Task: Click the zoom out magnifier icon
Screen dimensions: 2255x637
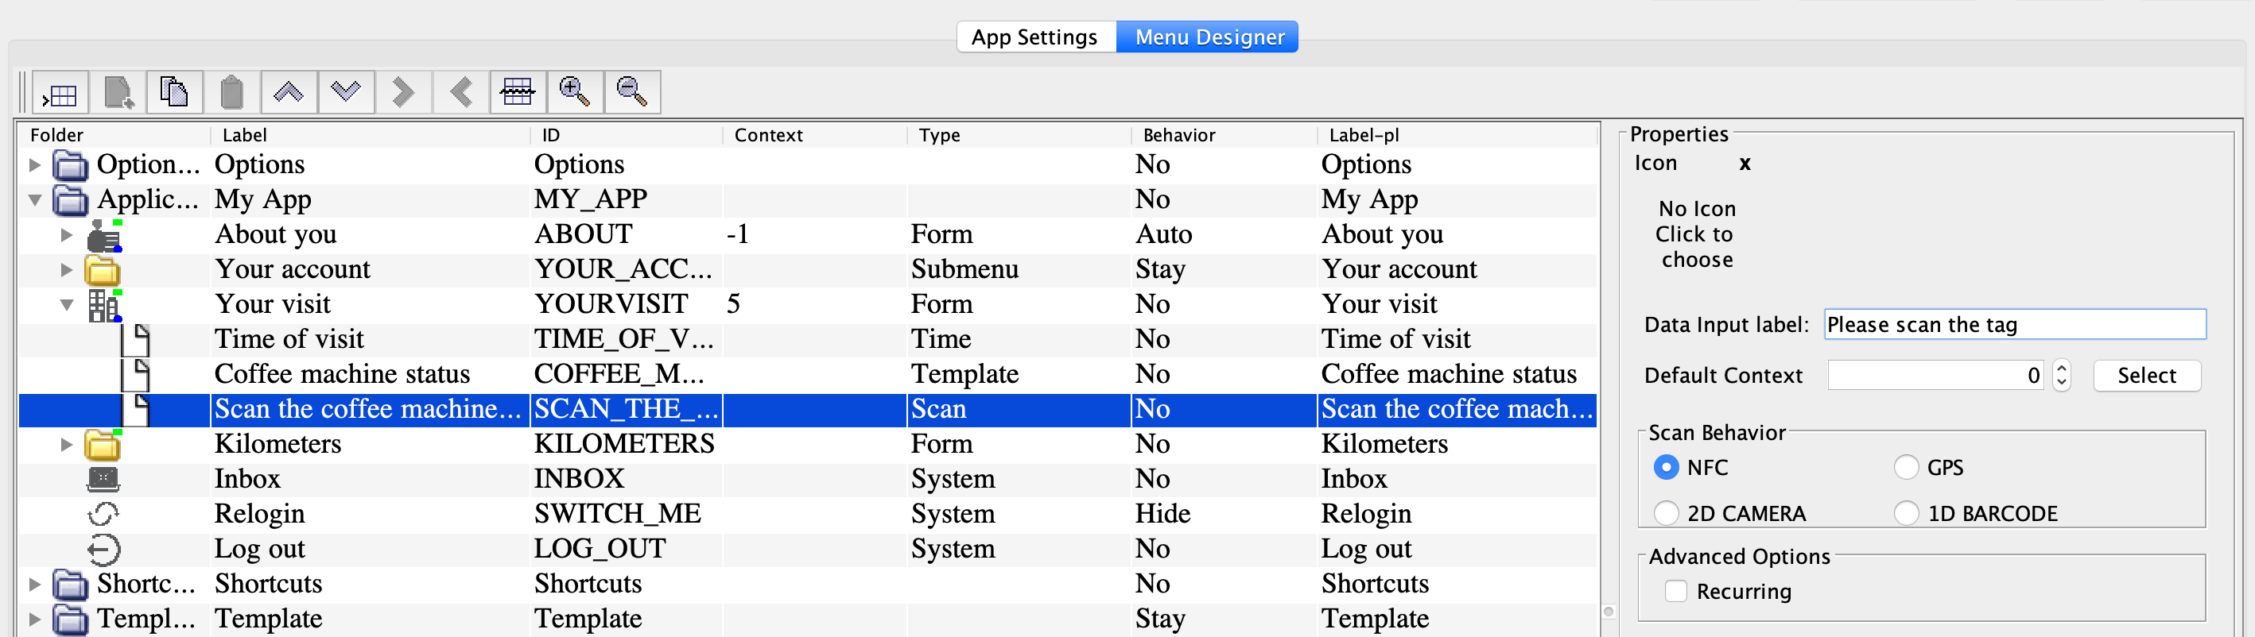Action: [631, 93]
